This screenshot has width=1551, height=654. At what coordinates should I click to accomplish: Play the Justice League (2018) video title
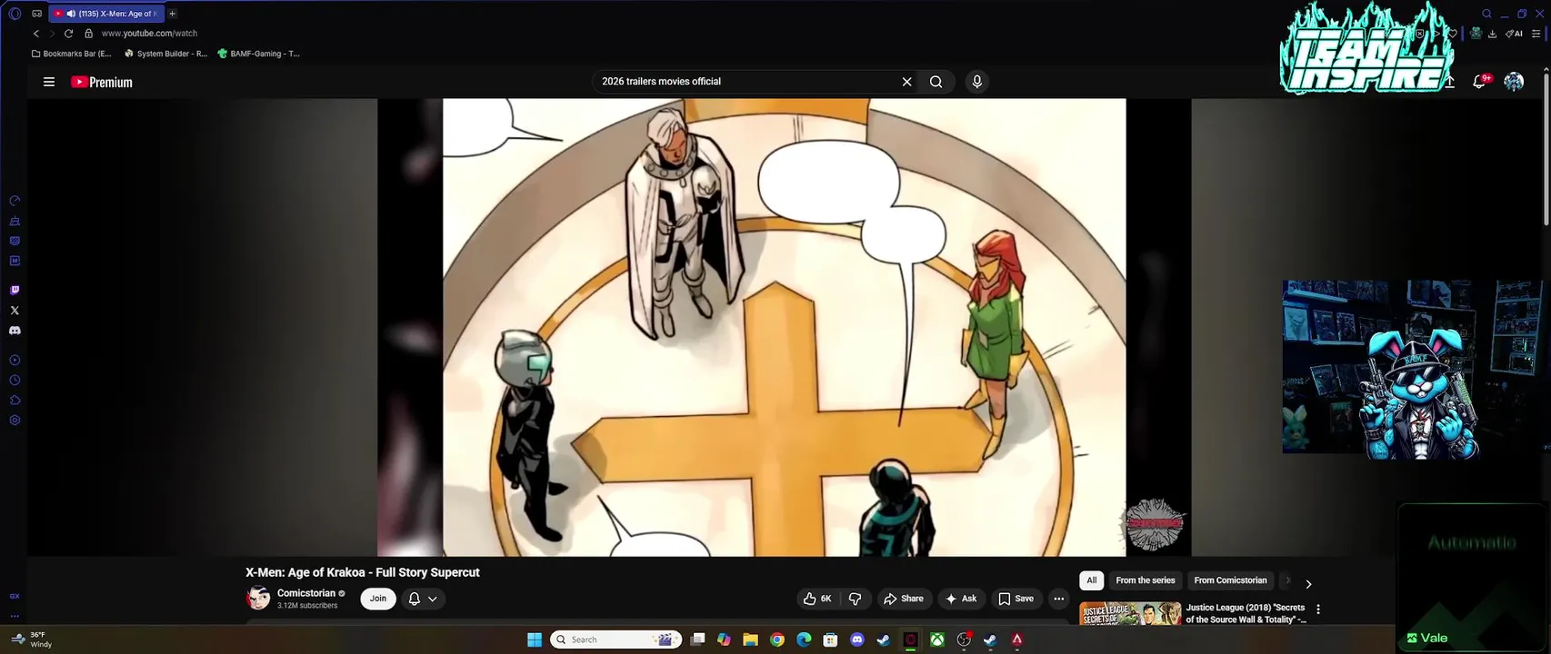pos(1246,613)
